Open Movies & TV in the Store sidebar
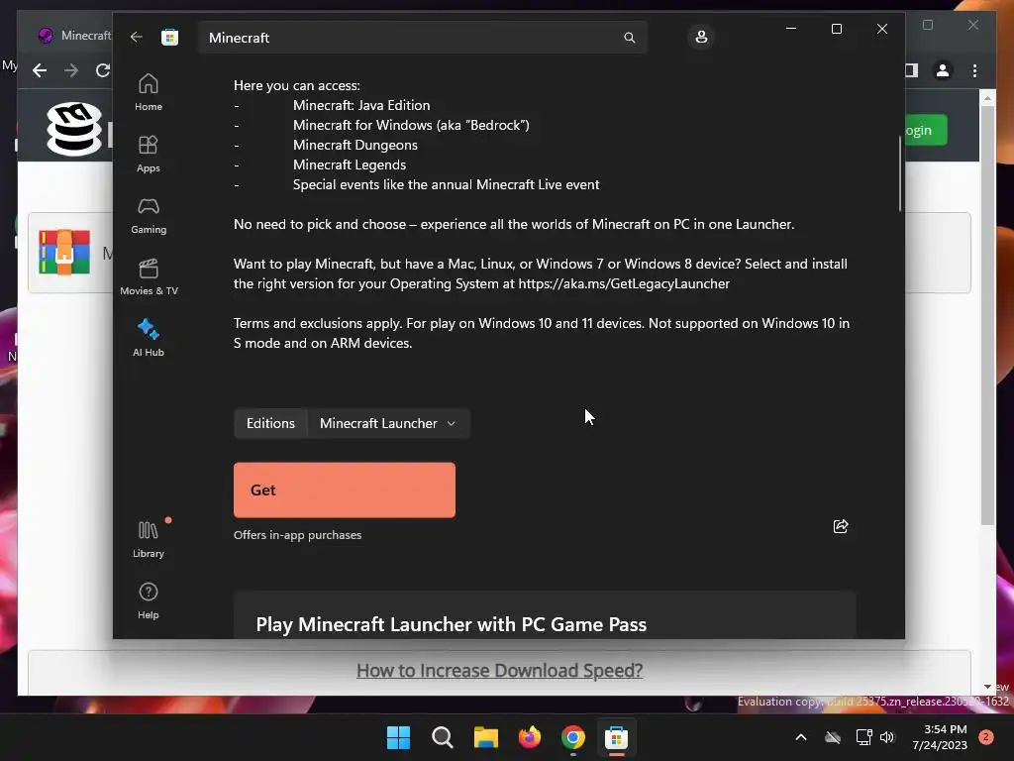Viewport: 1014px width, 761px height. 149,277
